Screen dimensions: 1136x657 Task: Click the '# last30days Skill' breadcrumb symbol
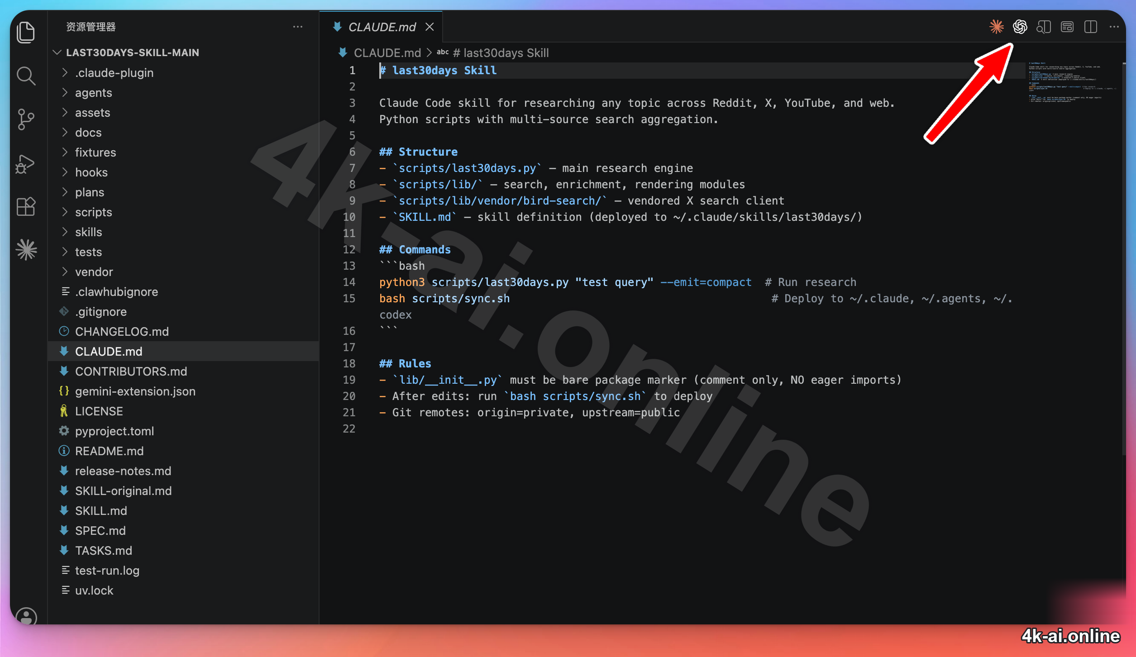501,53
